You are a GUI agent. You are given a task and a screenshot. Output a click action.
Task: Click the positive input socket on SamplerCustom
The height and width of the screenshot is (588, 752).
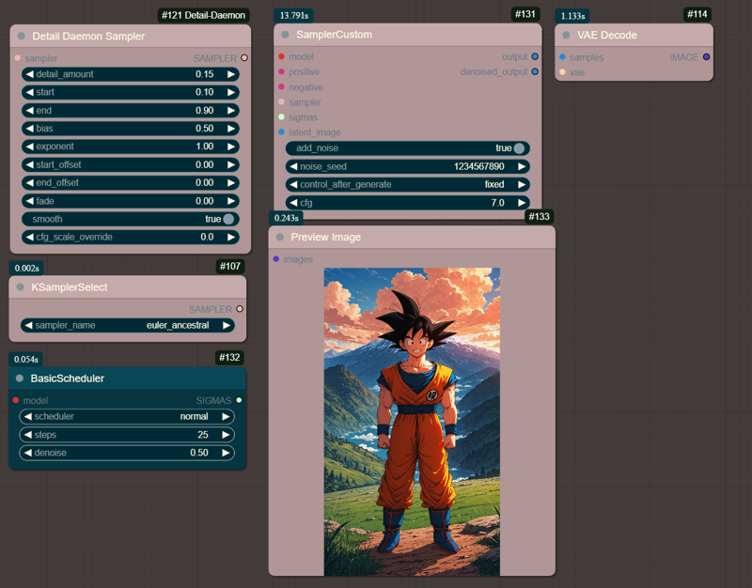click(281, 72)
